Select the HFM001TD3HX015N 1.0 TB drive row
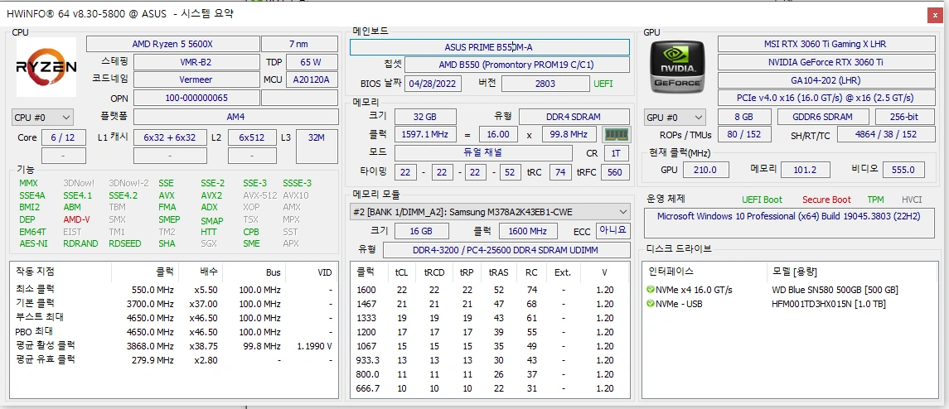 point(791,304)
